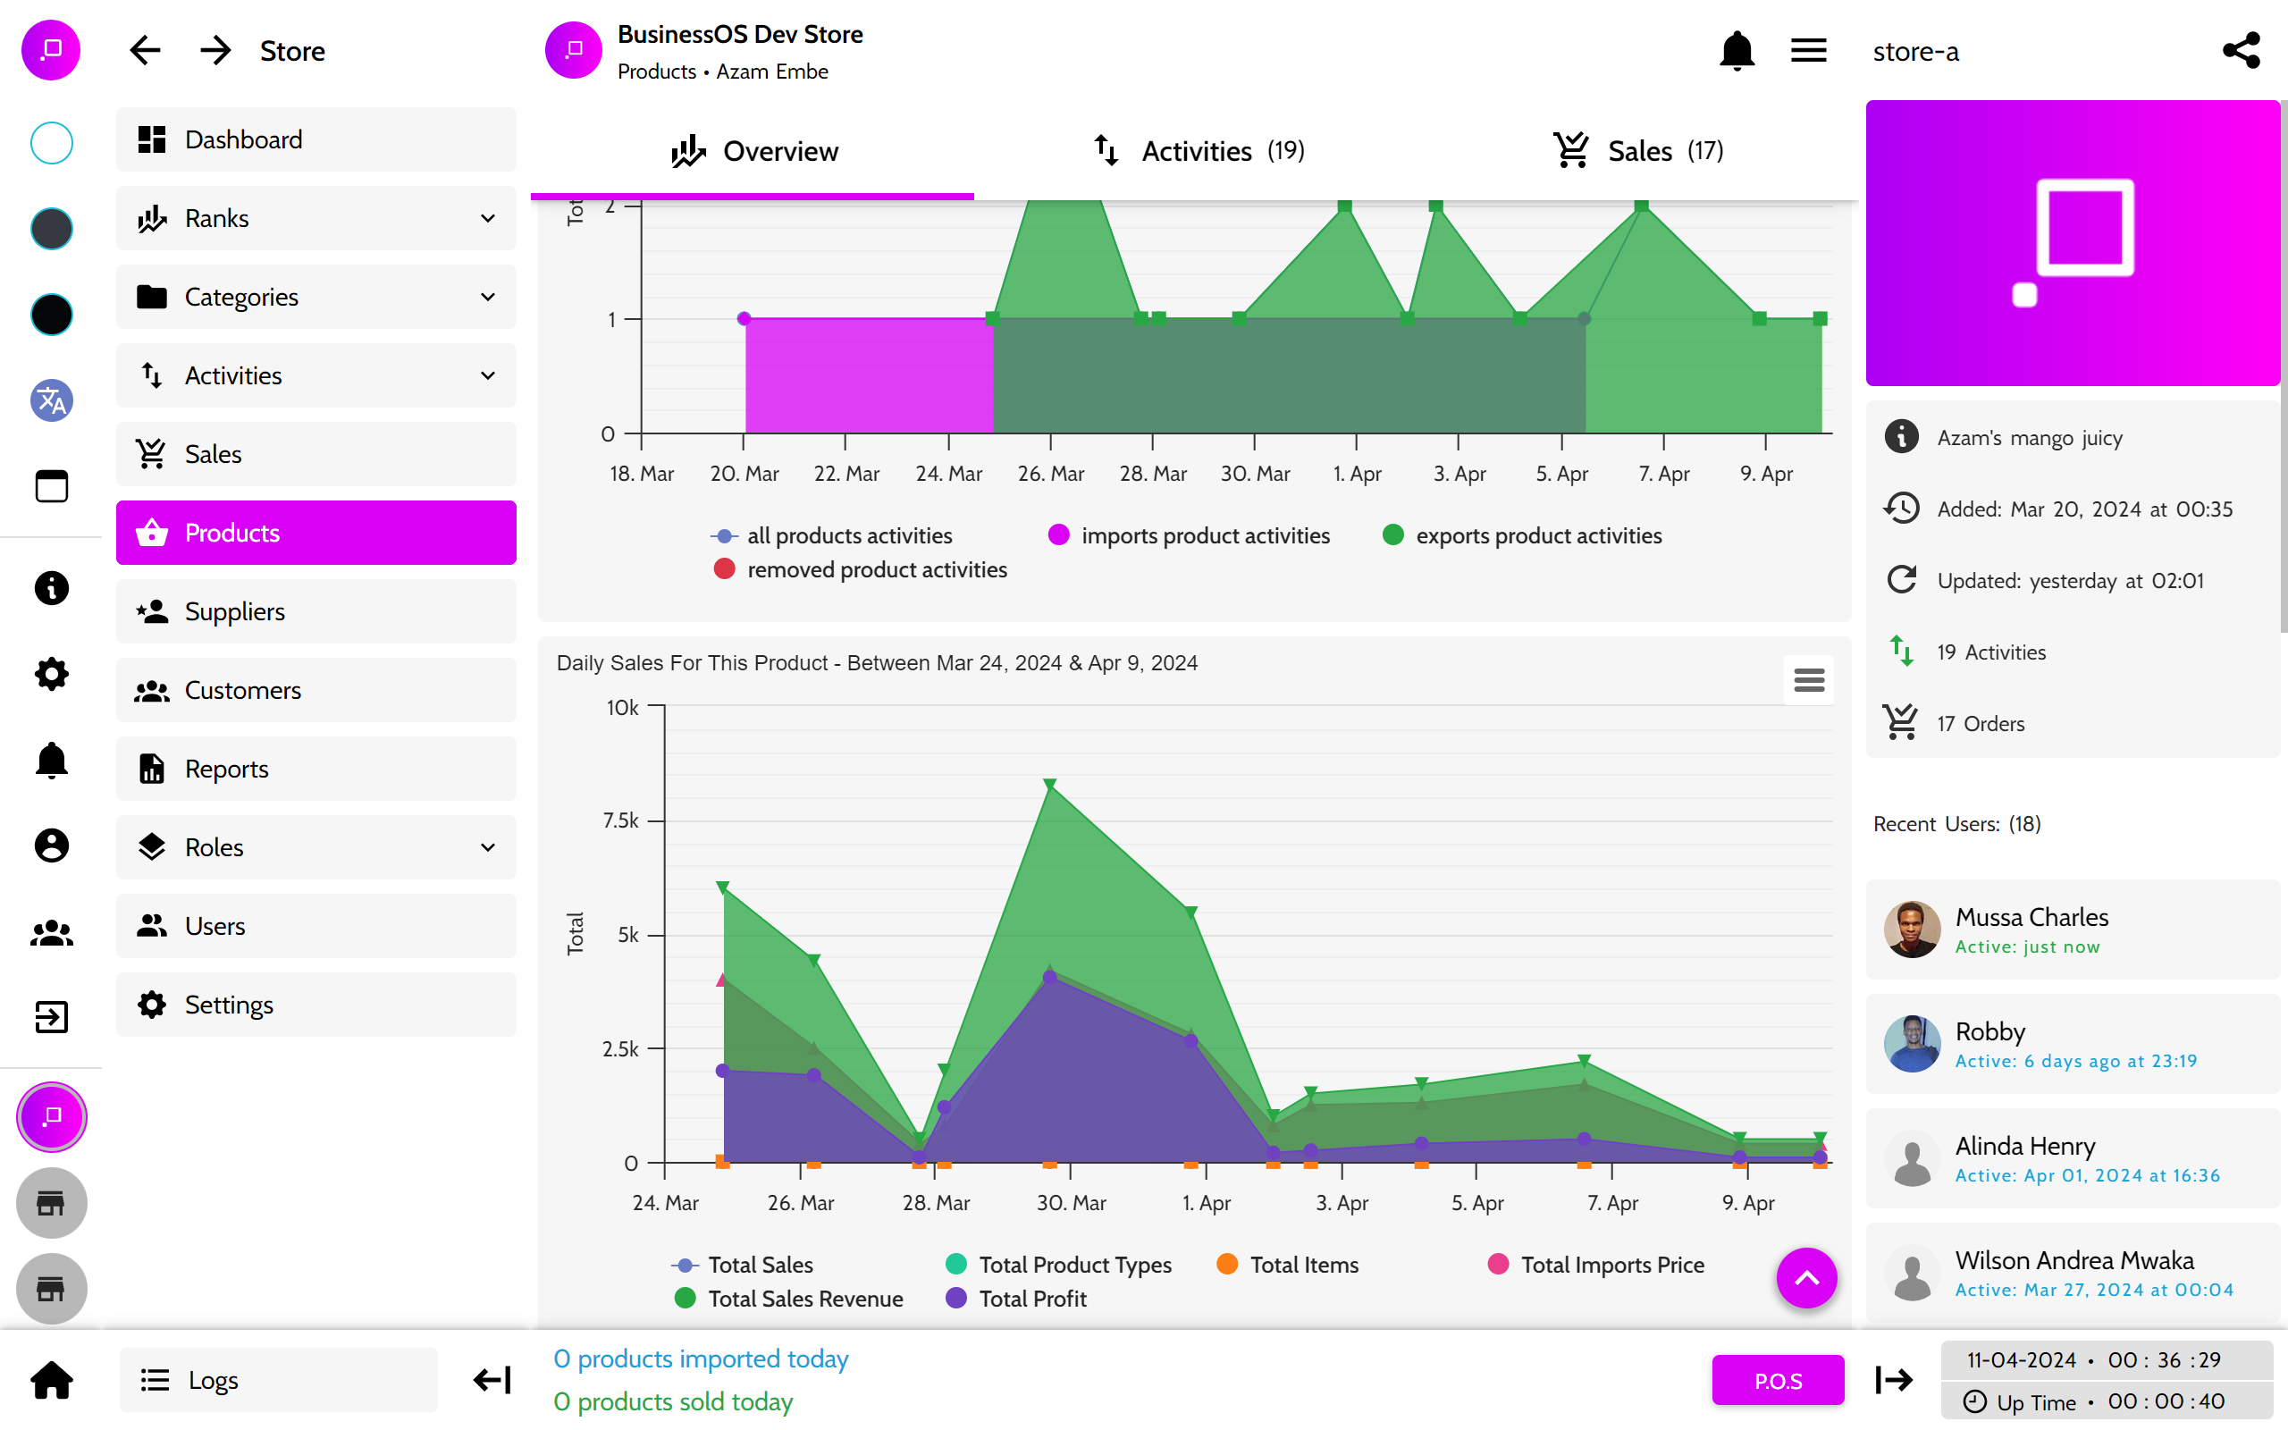Viewport: 2288px width, 1430px height.
Task: Select the cyan outlined theme circle
Action: (51, 143)
